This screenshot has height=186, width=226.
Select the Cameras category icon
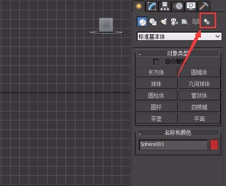pyautogui.click(x=174, y=22)
